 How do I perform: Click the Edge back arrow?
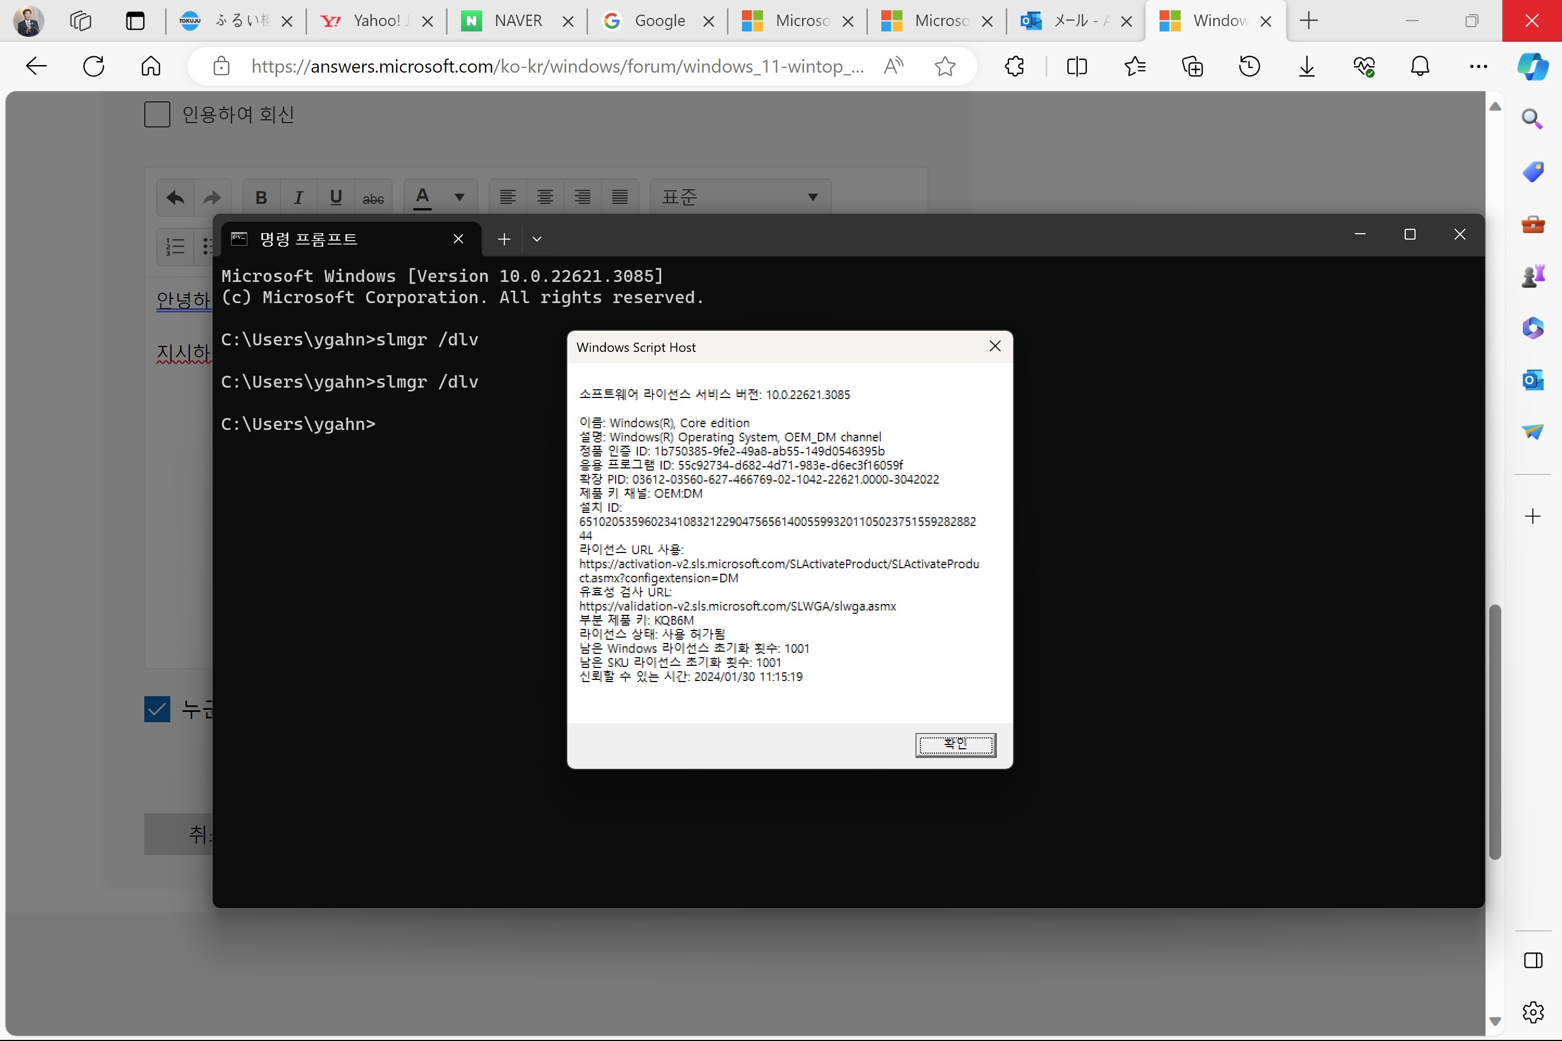click(x=36, y=66)
